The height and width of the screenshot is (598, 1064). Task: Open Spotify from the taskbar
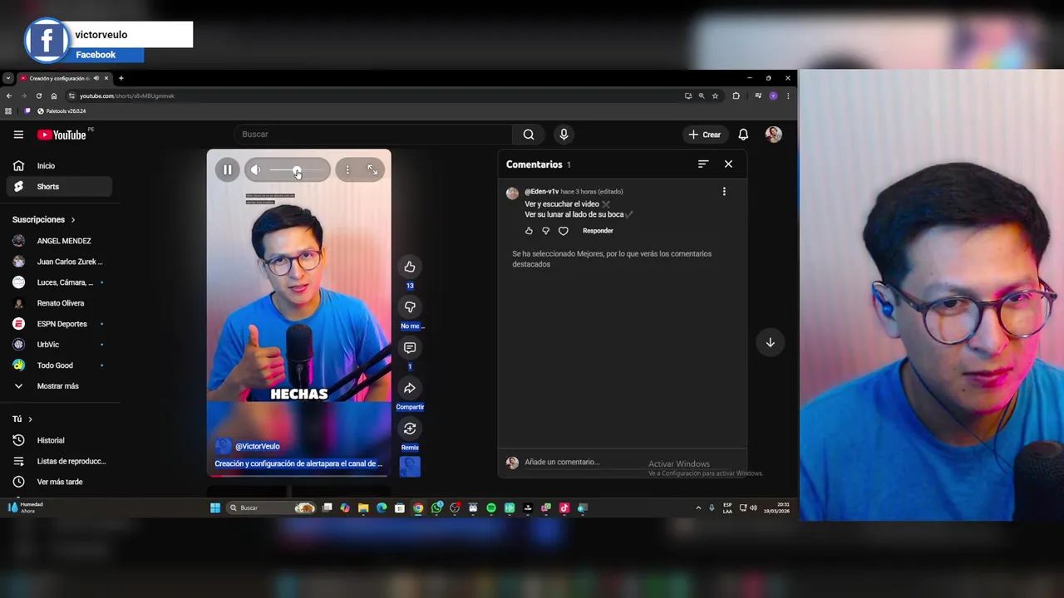491,507
